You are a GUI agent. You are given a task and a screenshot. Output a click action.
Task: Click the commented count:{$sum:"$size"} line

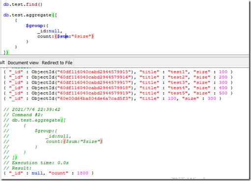pyautogui.click(x=53, y=141)
